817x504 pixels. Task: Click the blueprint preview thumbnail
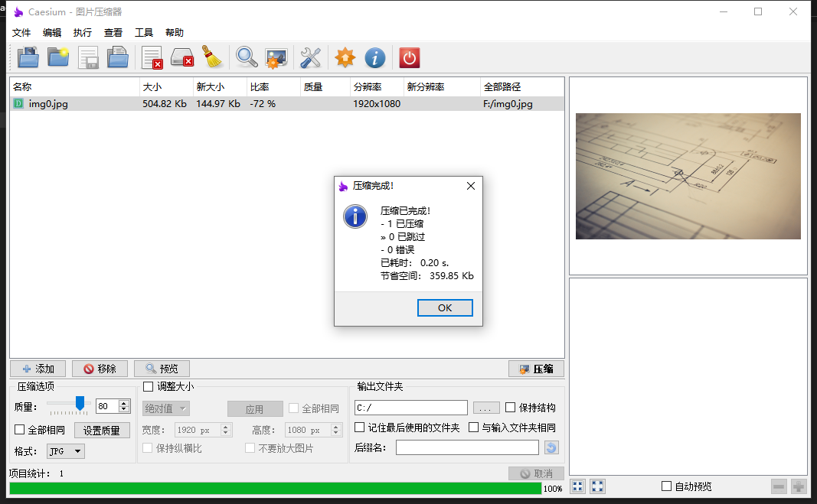688,176
